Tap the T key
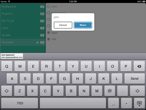This screenshot has width=146, height=110. [x=60, y=66]
